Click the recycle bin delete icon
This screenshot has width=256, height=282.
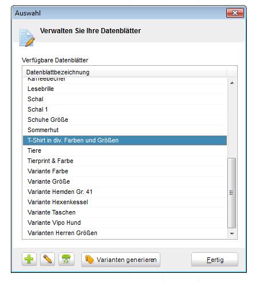point(66,259)
